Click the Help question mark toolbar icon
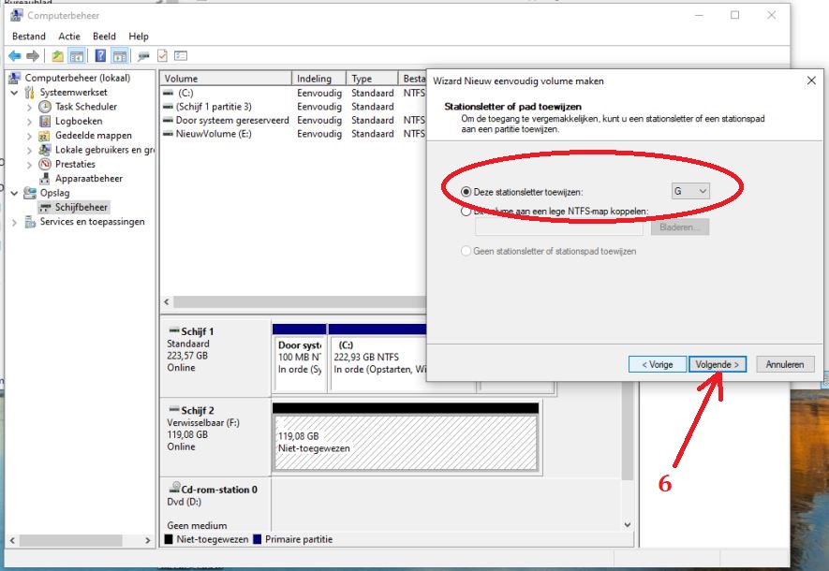Viewport: 829px width, 571px height. point(100,56)
